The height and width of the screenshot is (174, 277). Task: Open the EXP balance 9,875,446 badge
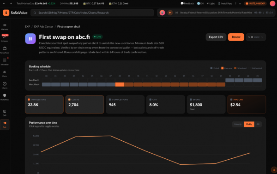click(255, 3)
